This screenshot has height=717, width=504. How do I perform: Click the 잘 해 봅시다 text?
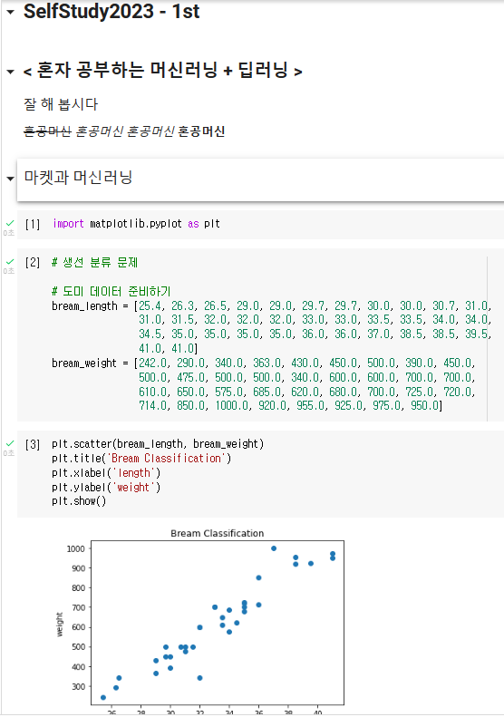61,104
